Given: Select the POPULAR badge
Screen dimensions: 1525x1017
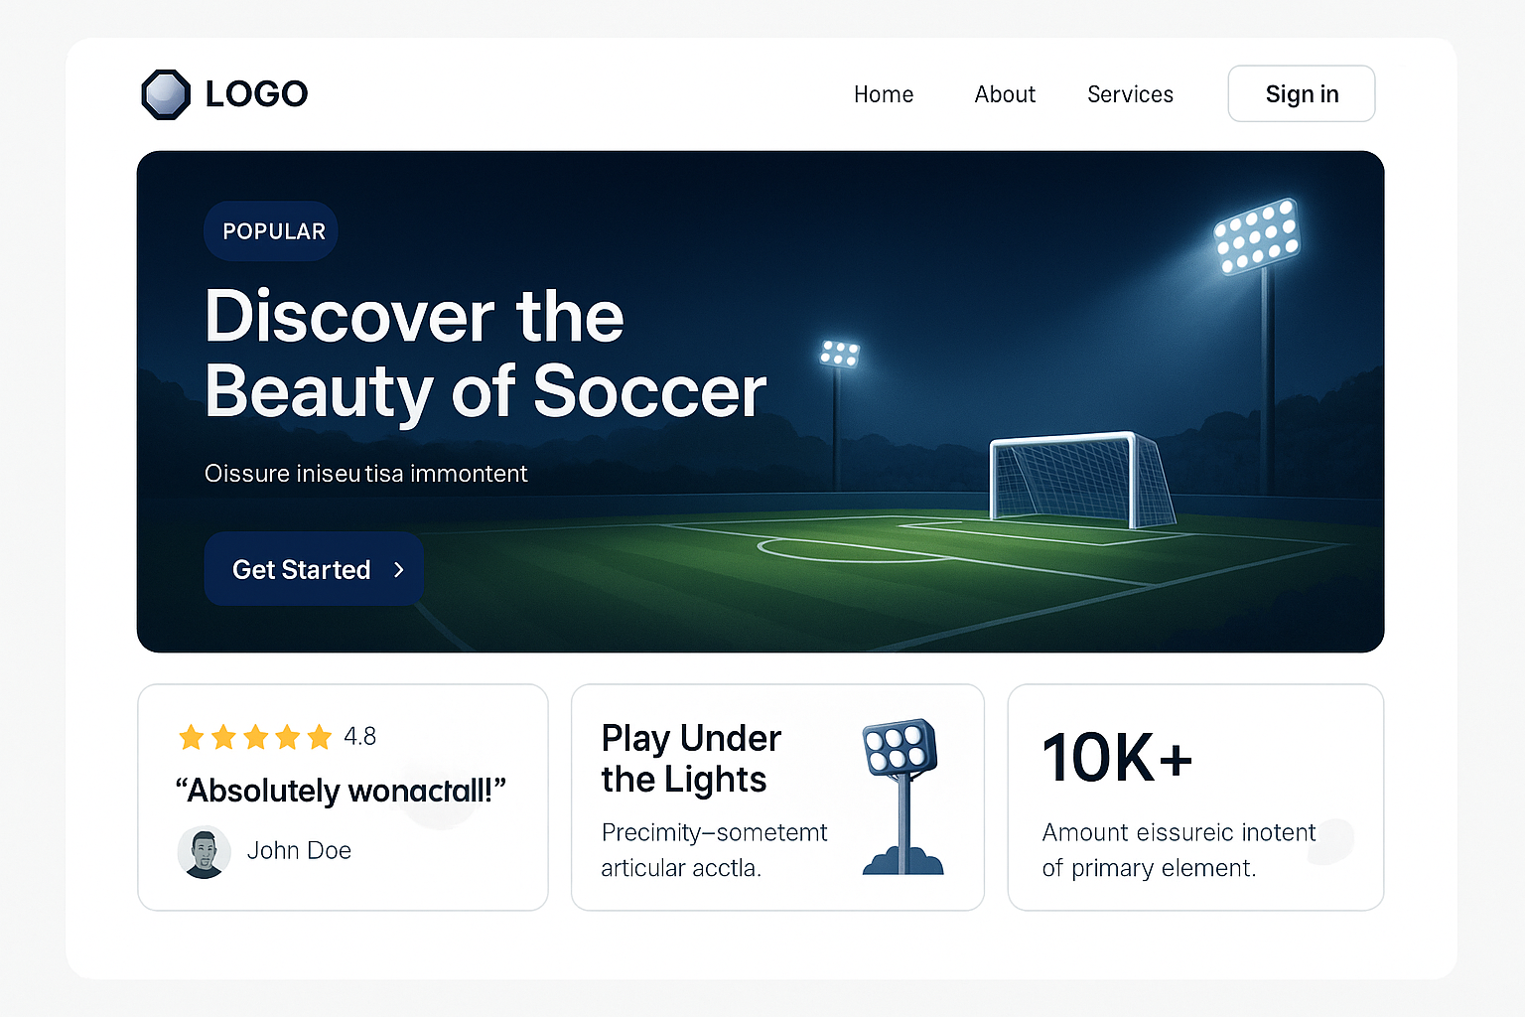Looking at the screenshot, I should coord(272,231).
